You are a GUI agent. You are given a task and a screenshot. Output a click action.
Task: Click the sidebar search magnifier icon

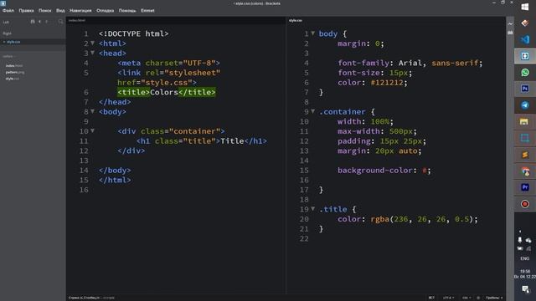[x=60, y=22]
